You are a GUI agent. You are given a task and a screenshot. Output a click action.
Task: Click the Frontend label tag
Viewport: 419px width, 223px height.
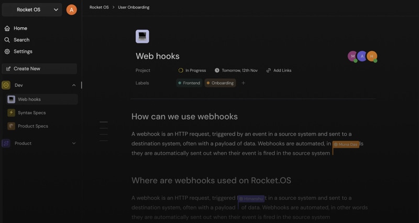[189, 83]
